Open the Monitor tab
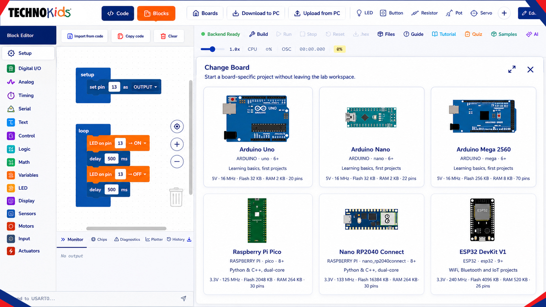Screen dimensions: 546x307 pyautogui.click(x=72, y=239)
